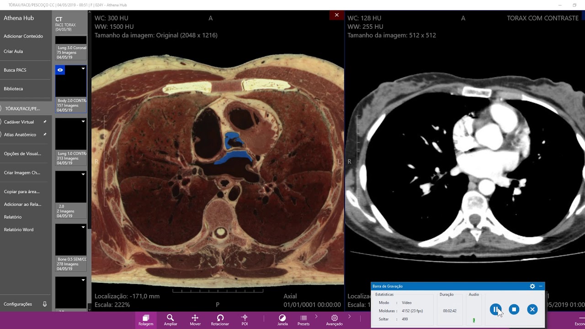Select the Rotacionar rotate tool
This screenshot has width=585, height=329.
point(220,320)
